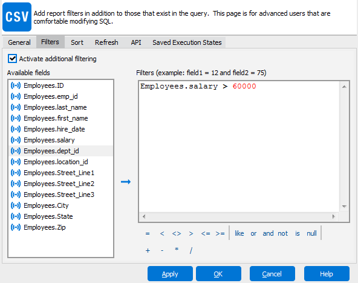This screenshot has height=283, width=358.
Task: Select the Employees.dept_id field name
Action: 51,151
